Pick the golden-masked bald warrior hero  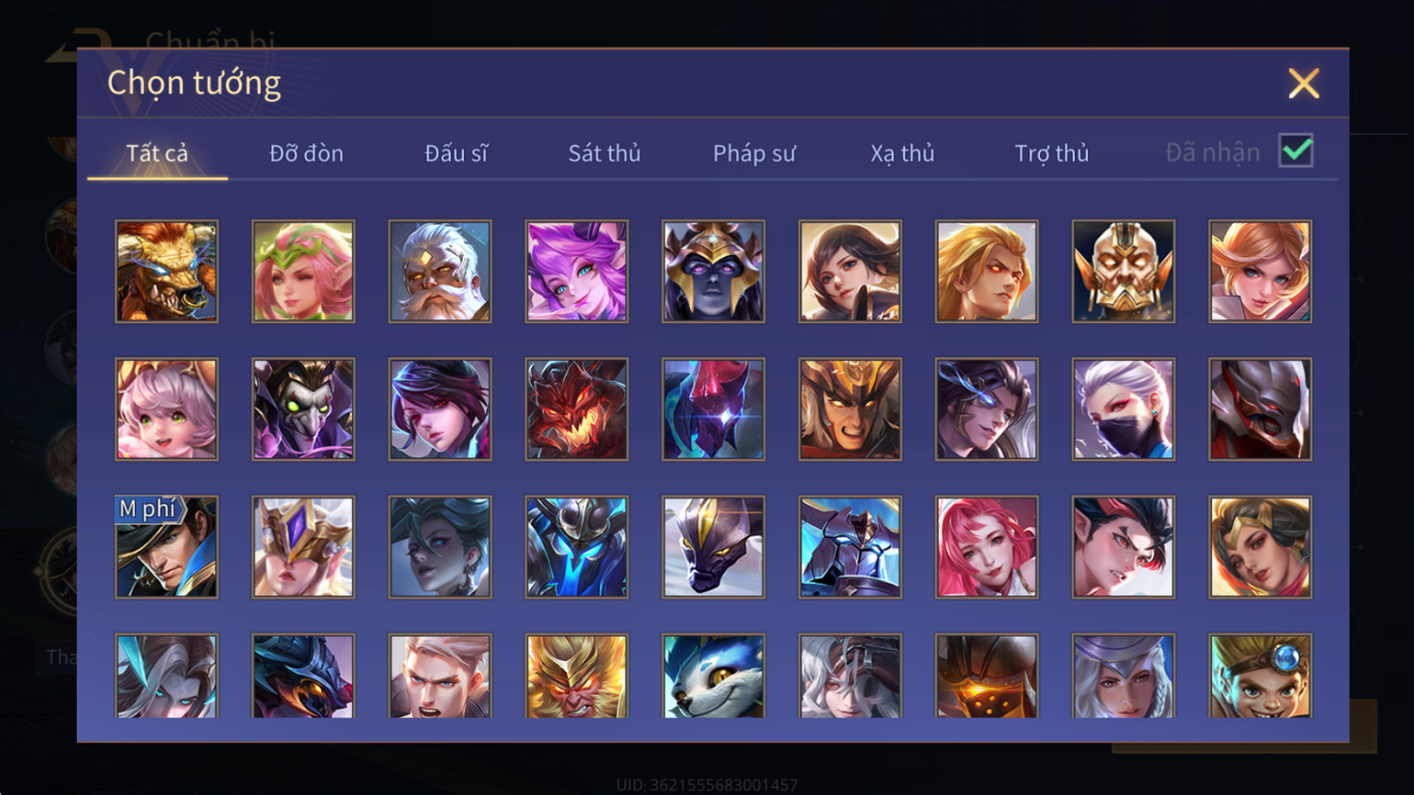click(x=1124, y=271)
